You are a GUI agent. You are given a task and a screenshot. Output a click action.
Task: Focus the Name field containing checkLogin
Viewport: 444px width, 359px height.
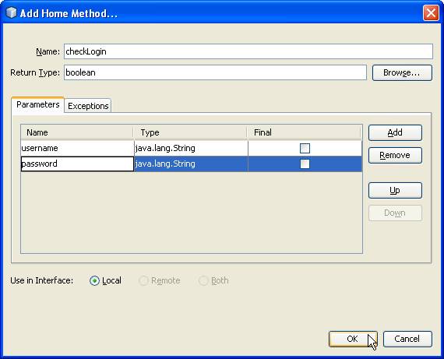(248, 51)
